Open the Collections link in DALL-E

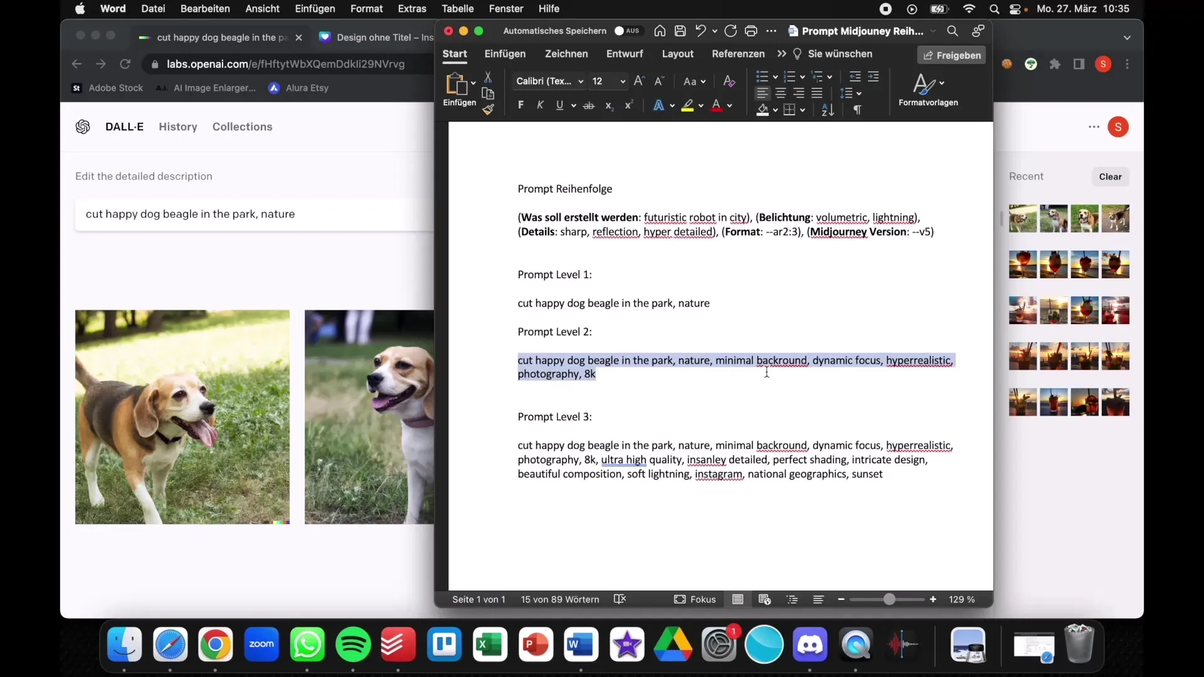(242, 127)
